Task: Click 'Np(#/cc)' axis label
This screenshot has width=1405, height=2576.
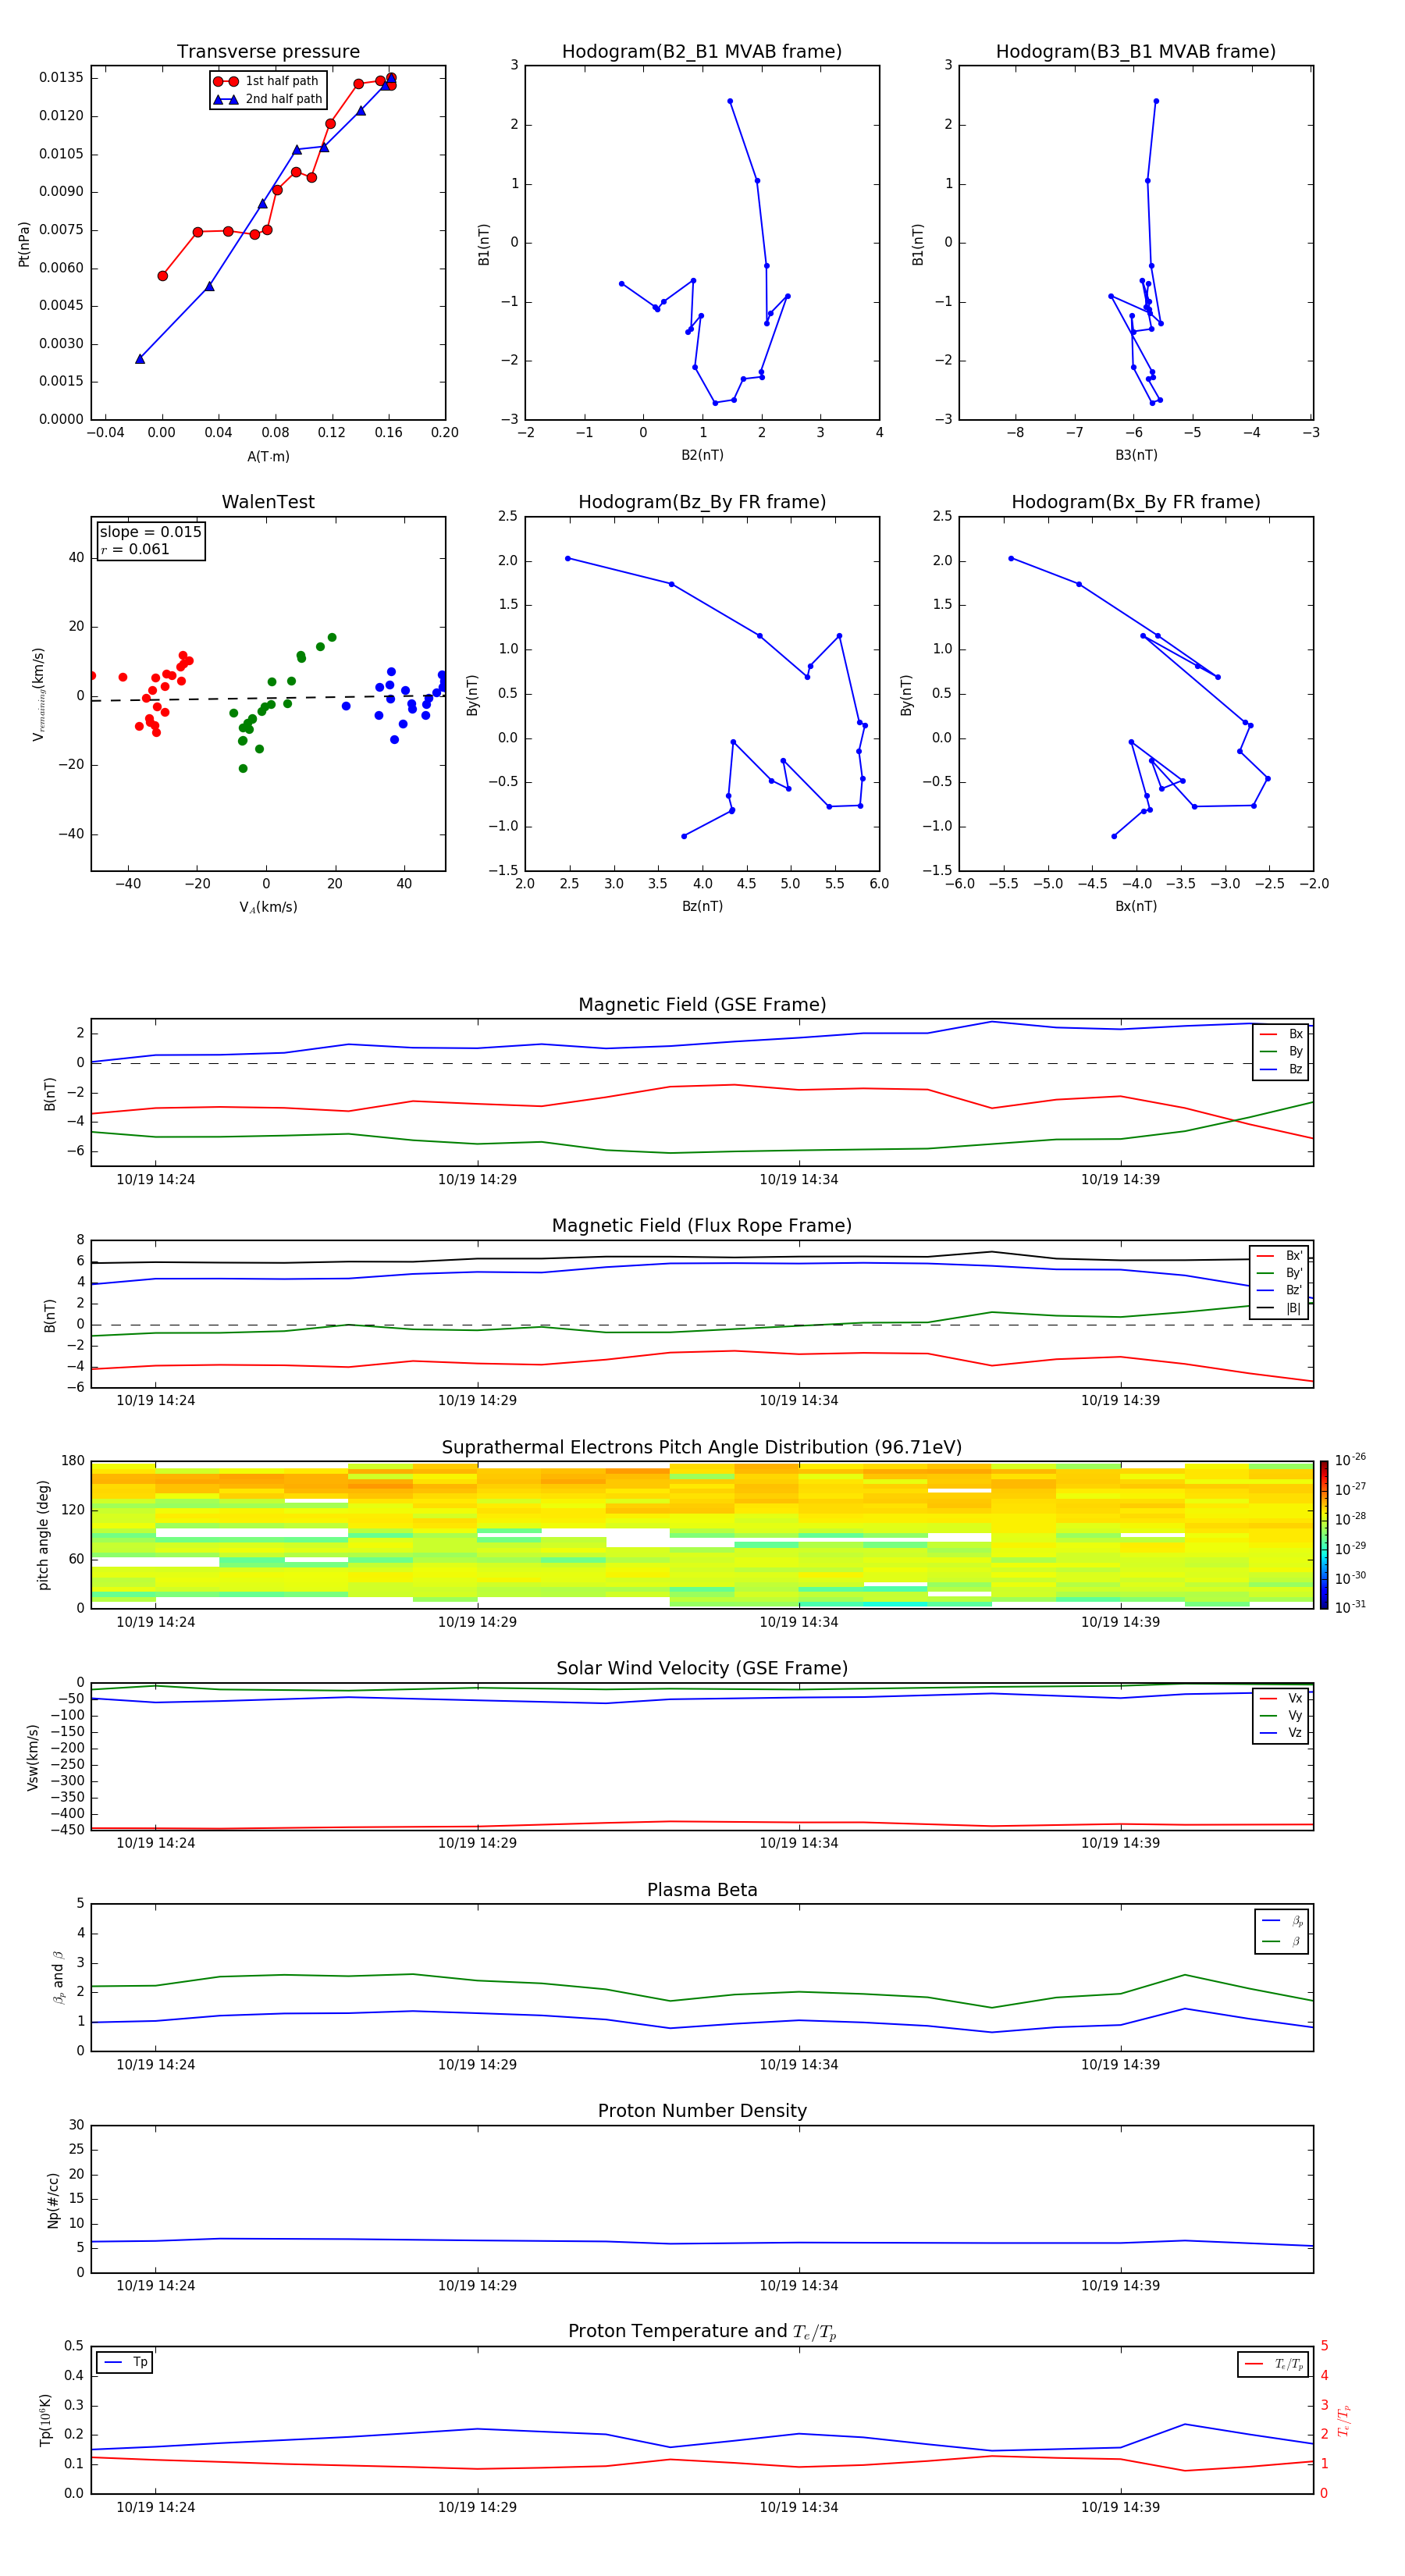Action: click(x=53, y=2200)
